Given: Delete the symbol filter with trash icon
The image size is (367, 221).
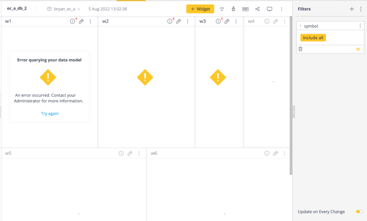Looking at the screenshot, I should pyautogui.click(x=300, y=49).
